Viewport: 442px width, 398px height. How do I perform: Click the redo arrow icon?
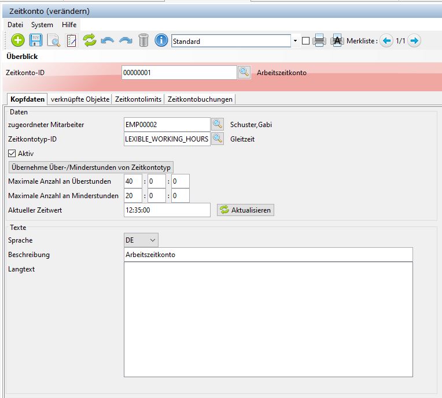(x=126, y=40)
